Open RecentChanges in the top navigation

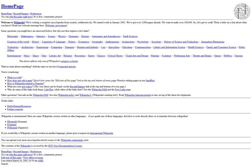[x=21, y=14]
